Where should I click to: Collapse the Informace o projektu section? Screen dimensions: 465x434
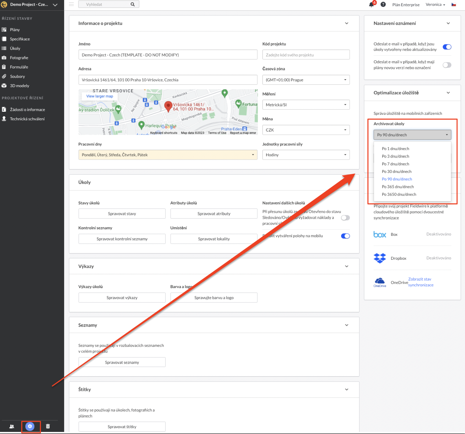(347, 23)
